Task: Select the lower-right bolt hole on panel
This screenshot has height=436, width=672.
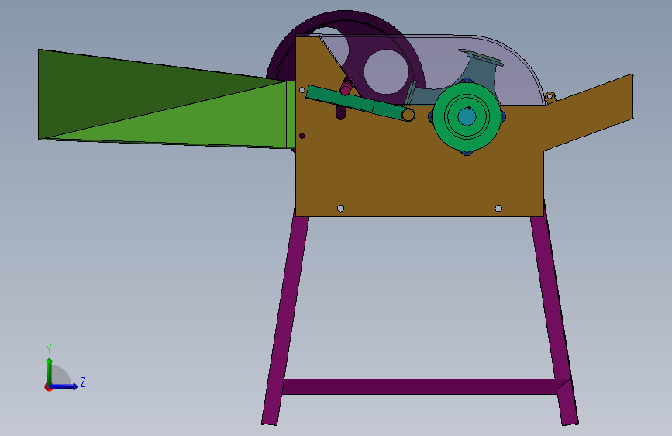Action: click(x=498, y=209)
